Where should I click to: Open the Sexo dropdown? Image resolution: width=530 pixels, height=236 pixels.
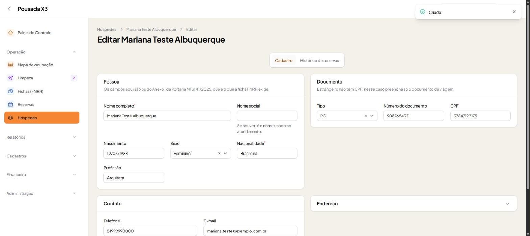pos(225,154)
